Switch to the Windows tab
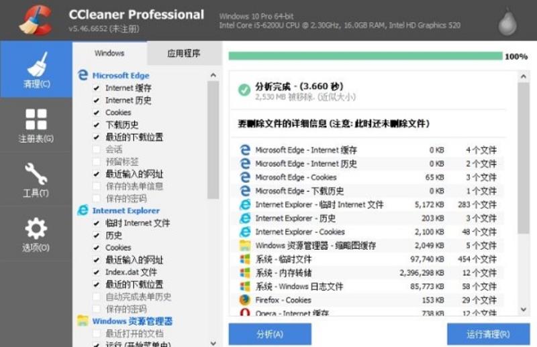The width and height of the screenshot is (537, 347). [x=109, y=53]
